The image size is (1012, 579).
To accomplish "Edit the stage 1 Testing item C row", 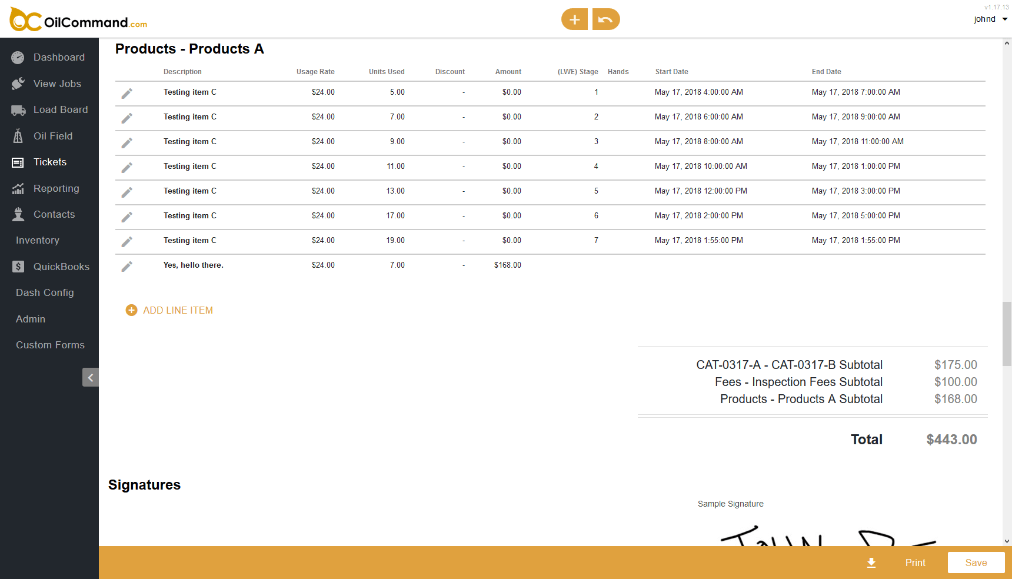I will [x=126, y=93].
